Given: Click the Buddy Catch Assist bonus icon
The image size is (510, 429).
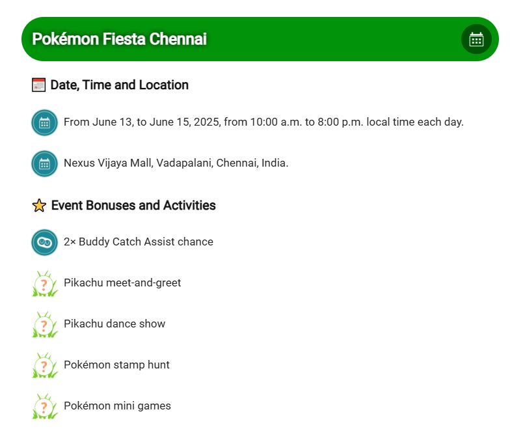Looking at the screenshot, I should [44, 242].
